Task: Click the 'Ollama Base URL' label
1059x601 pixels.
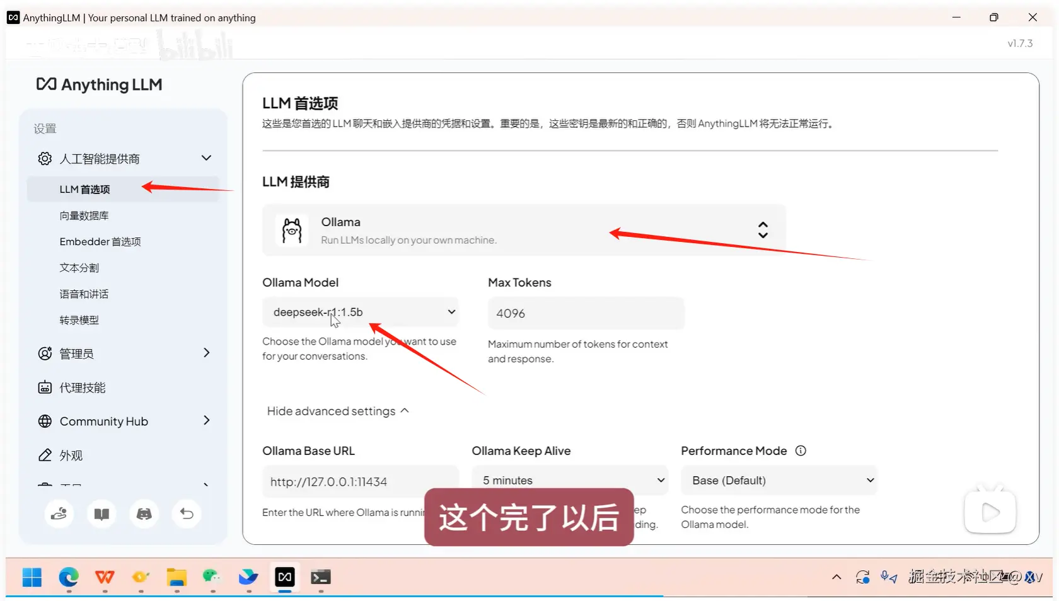Action: [x=308, y=451]
